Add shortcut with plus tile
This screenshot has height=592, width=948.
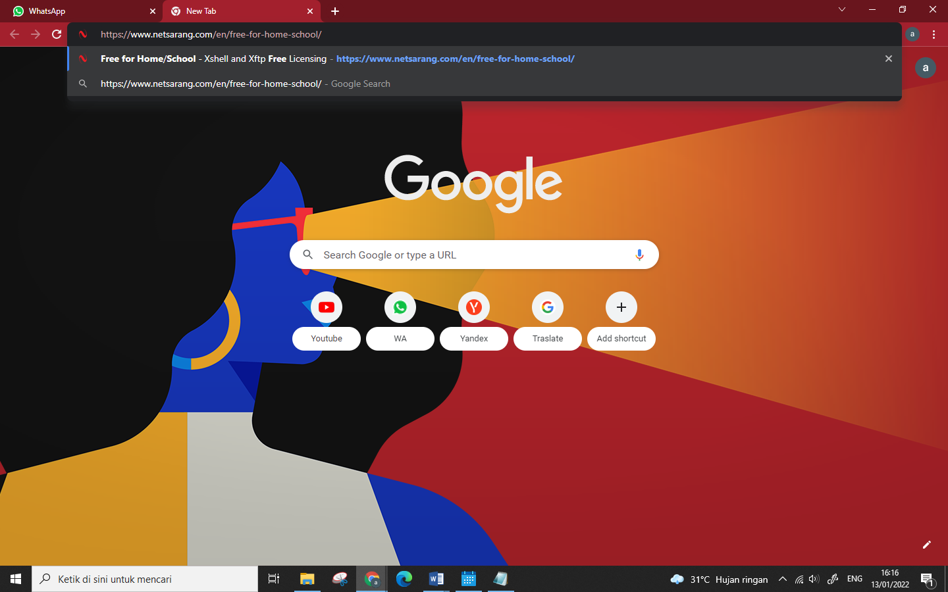621,321
